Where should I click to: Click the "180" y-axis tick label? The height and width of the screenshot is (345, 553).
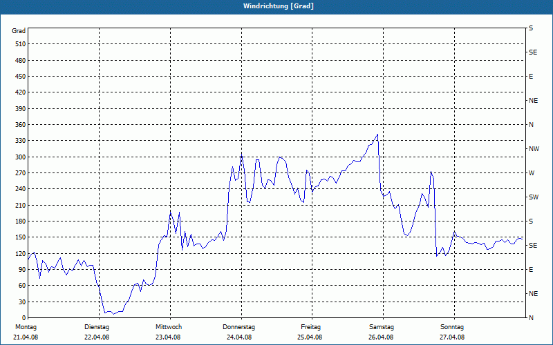pos(21,221)
